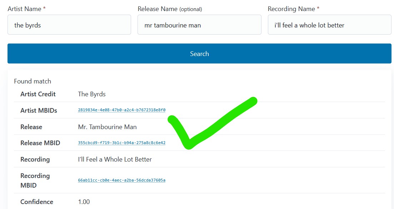Open the Artist MBID link starting with 2819834e
Image resolution: width=394 pixels, height=209 pixels.
[121, 110]
